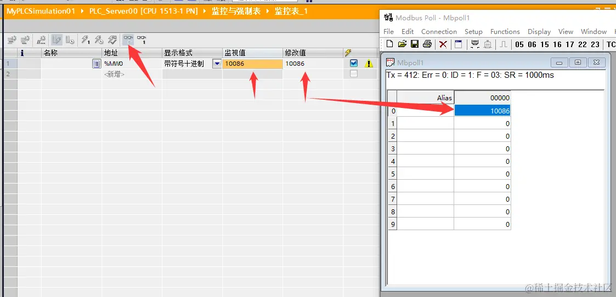The width and height of the screenshot is (616, 297).
Task: Click the Alias column header in Mbpoll1
Action: [426, 98]
